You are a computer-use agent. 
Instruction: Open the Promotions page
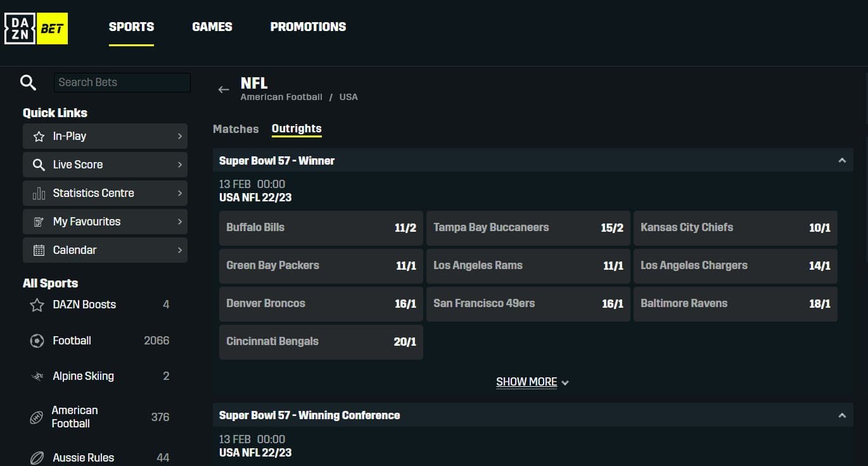(308, 27)
